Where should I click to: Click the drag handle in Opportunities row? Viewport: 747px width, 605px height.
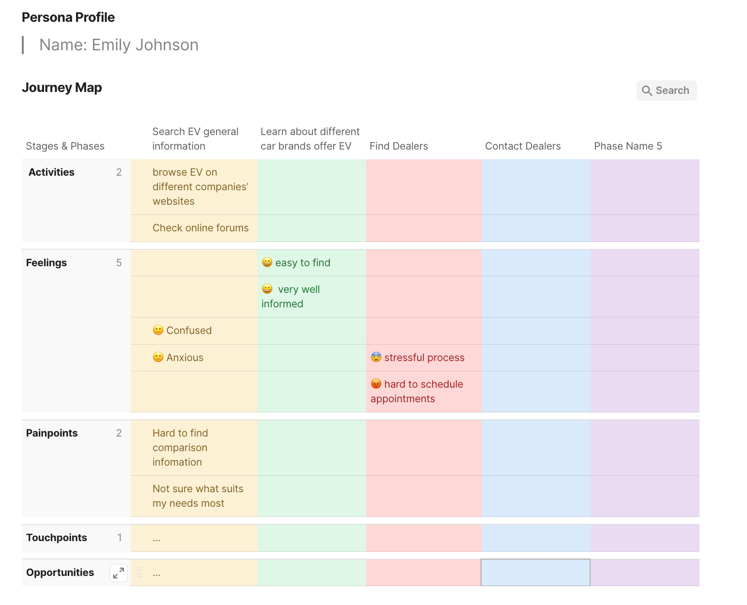(140, 573)
